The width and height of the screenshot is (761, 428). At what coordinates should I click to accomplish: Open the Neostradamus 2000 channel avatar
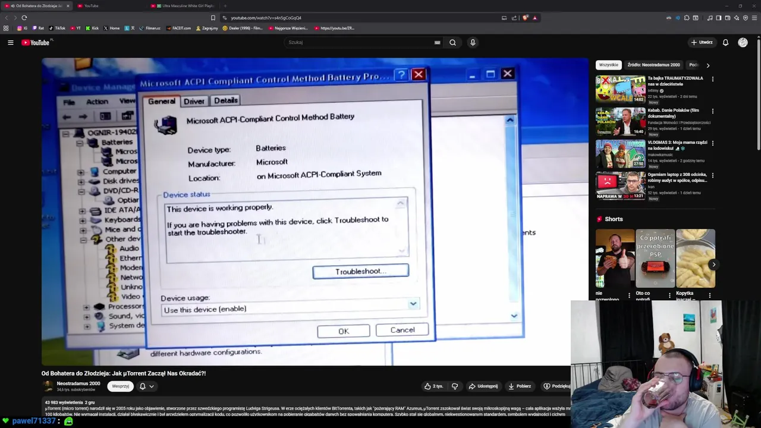[x=48, y=386]
